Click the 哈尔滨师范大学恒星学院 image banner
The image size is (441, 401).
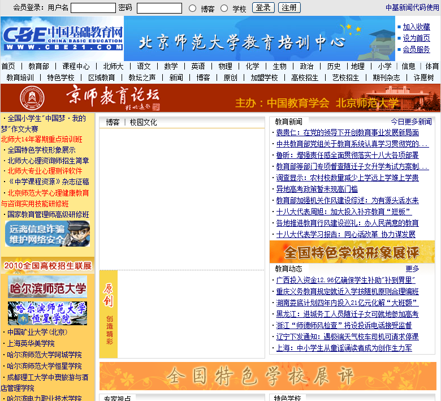pyautogui.click(x=47, y=313)
